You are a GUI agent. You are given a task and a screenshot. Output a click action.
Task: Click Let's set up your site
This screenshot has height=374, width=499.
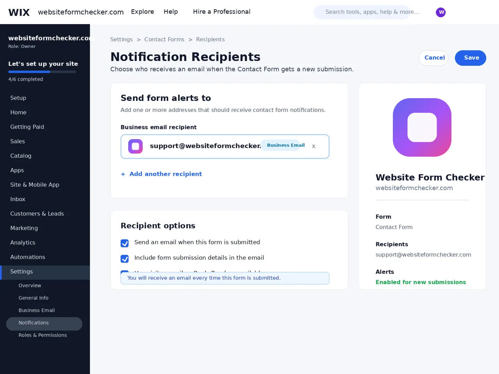tap(43, 64)
